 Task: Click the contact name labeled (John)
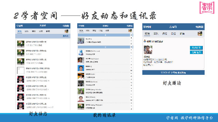pyautogui.click(x=90, y=74)
